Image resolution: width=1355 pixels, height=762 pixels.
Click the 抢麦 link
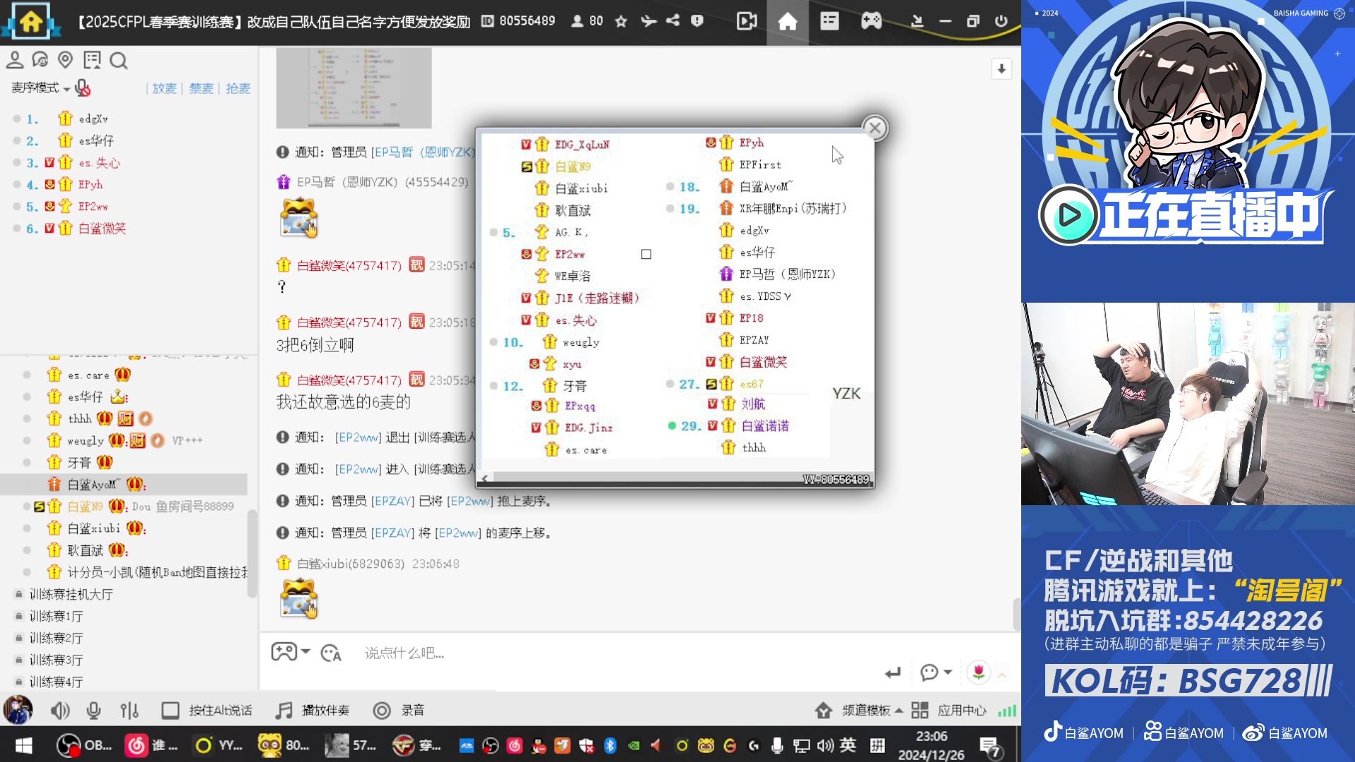click(x=238, y=89)
